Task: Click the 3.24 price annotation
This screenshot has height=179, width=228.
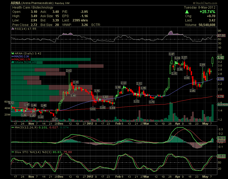Action: [x=177, y=58]
